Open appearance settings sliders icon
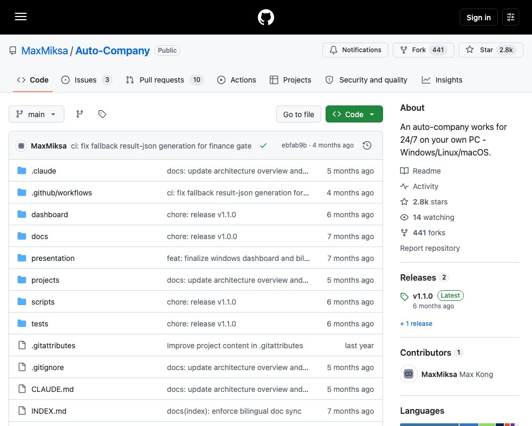This screenshot has width=532, height=426. click(x=511, y=17)
